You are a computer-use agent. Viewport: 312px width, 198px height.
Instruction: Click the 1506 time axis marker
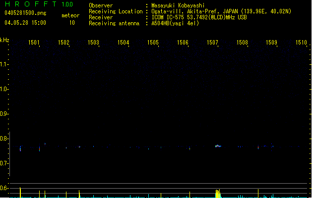(183, 43)
